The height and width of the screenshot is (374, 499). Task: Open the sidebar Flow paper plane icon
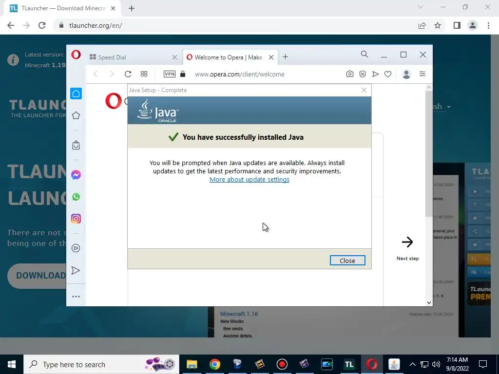pyautogui.click(x=76, y=270)
